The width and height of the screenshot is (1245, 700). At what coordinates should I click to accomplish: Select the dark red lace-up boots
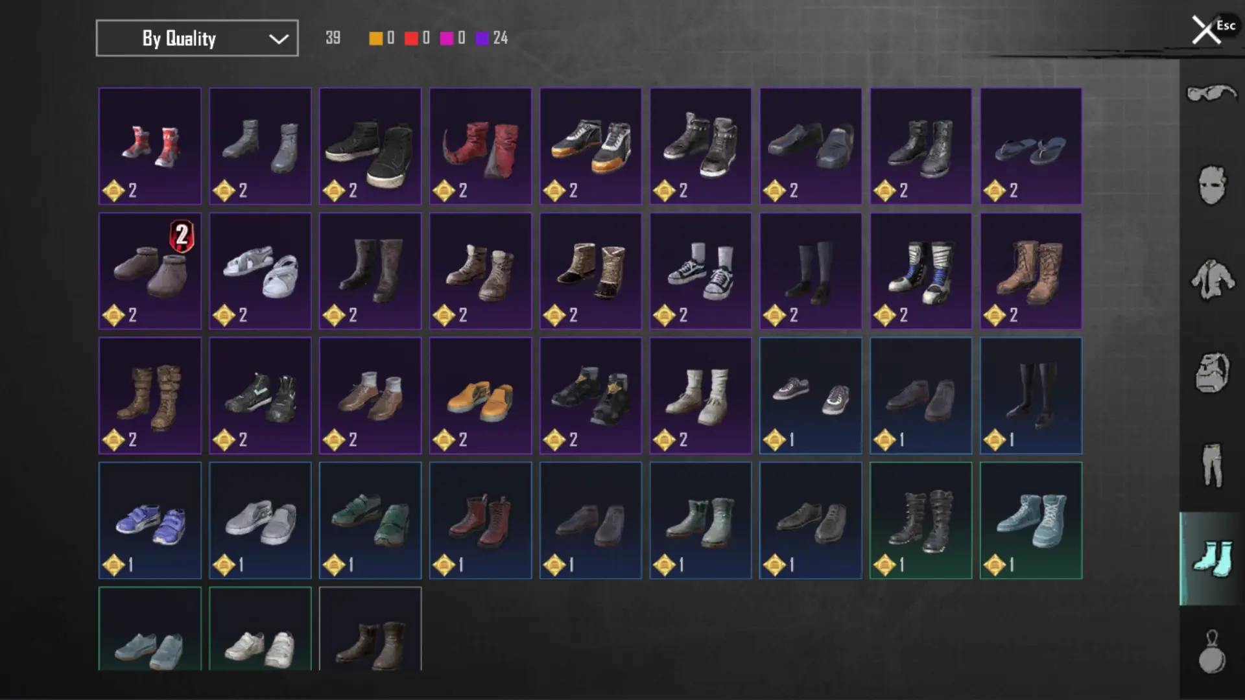pyautogui.click(x=480, y=520)
